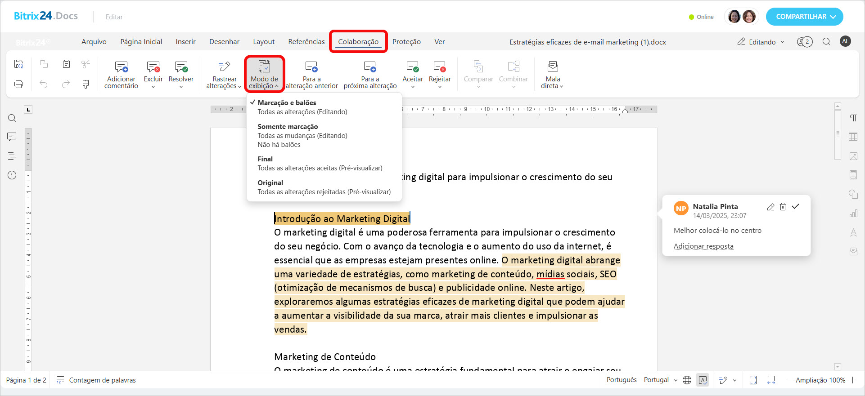Click the zoom in plus button

point(853,380)
